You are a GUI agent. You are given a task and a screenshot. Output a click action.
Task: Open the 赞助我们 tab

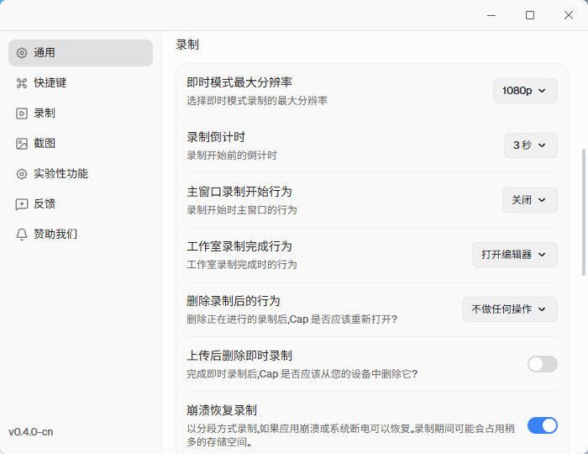81,235
